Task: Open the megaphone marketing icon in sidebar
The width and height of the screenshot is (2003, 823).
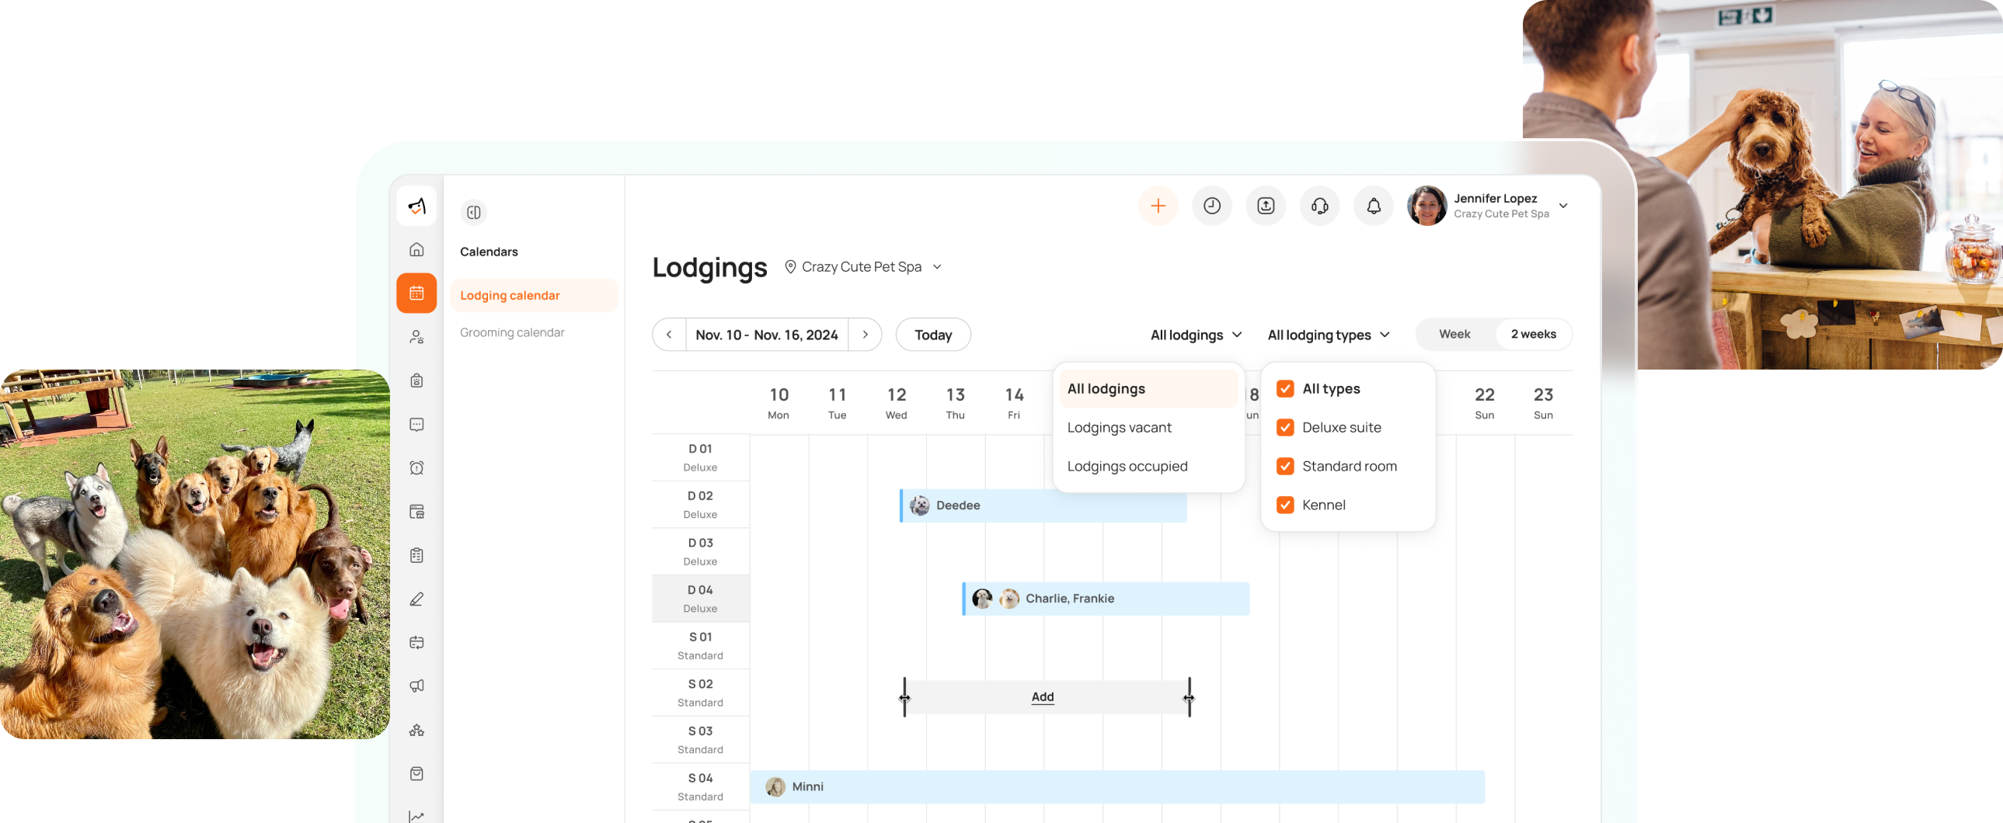Action: pyautogui.click(x=416, y=686)
